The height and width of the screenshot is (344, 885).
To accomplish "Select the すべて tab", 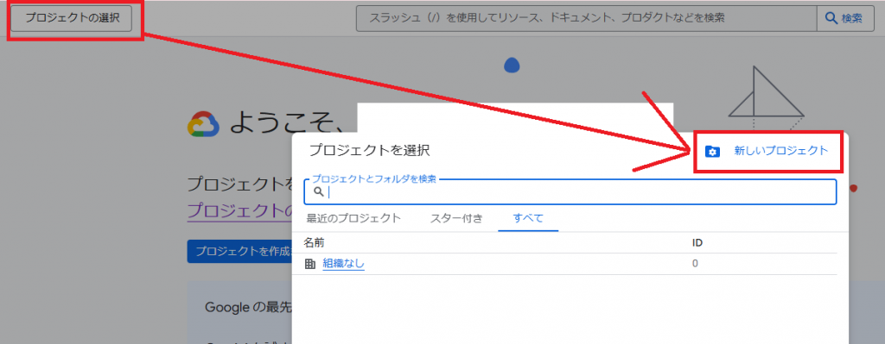I will tap(528, 218).
